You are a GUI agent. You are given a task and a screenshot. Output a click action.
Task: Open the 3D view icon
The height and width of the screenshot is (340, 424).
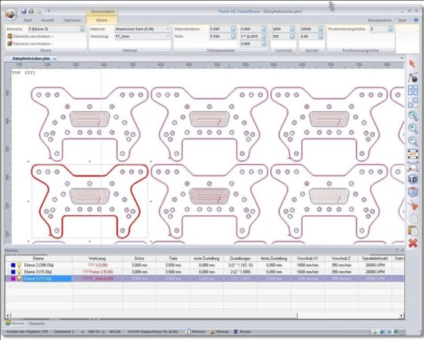pyautogui.click(x=413, y=179)
